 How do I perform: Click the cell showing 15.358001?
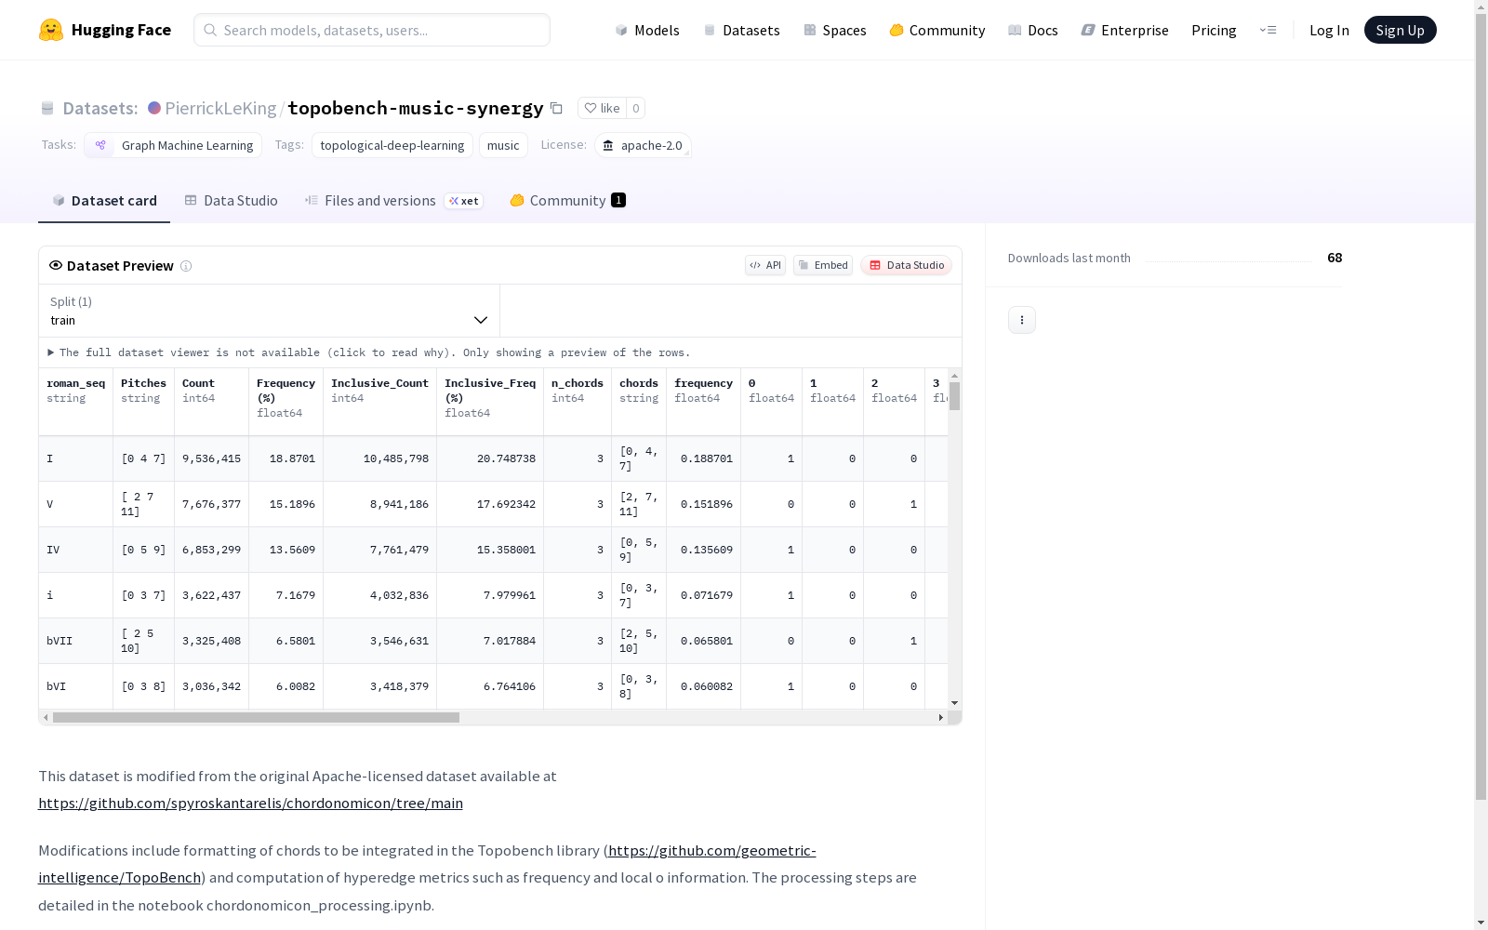[x=490, y=550]
